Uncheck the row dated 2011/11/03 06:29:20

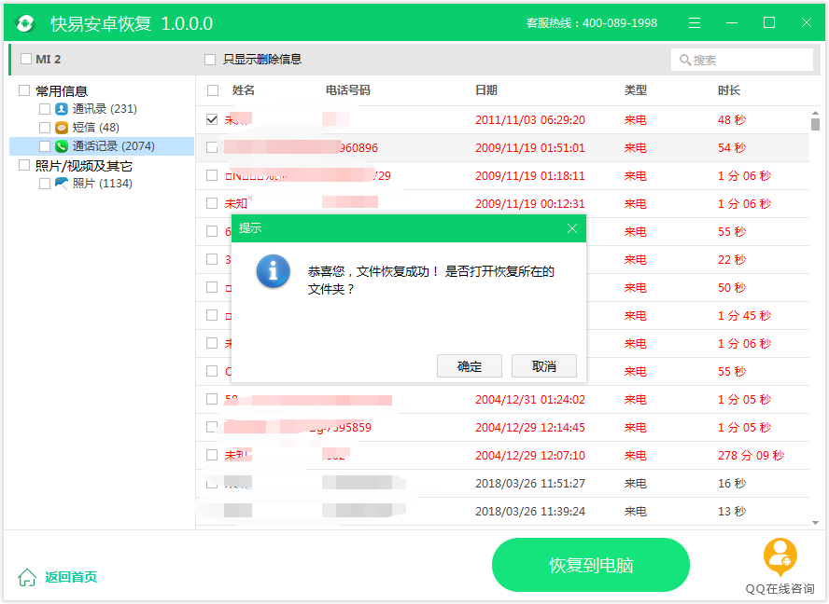(x=212, y=119)
